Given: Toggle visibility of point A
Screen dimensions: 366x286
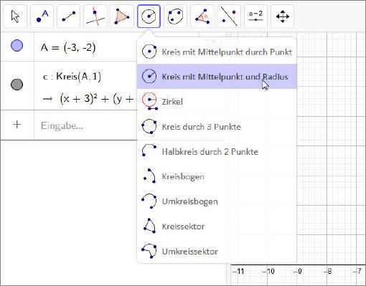Looking at the screenshot, I should (17, 46).
